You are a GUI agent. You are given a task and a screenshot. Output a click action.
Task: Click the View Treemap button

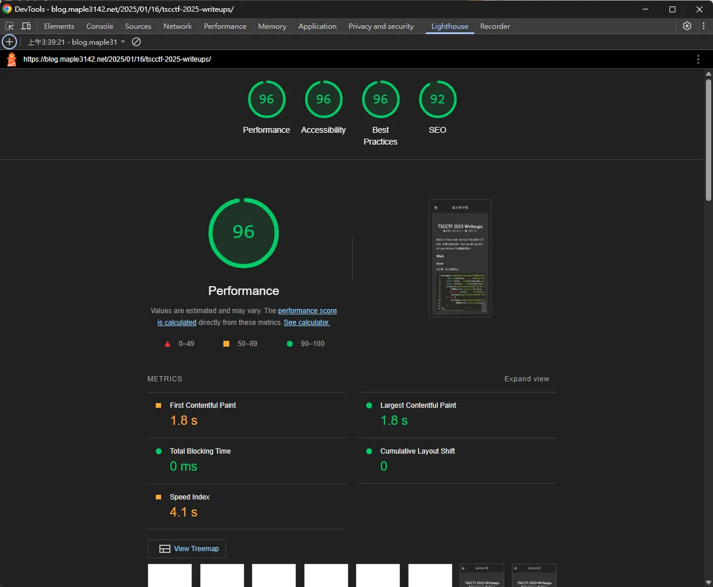(187, 549)
